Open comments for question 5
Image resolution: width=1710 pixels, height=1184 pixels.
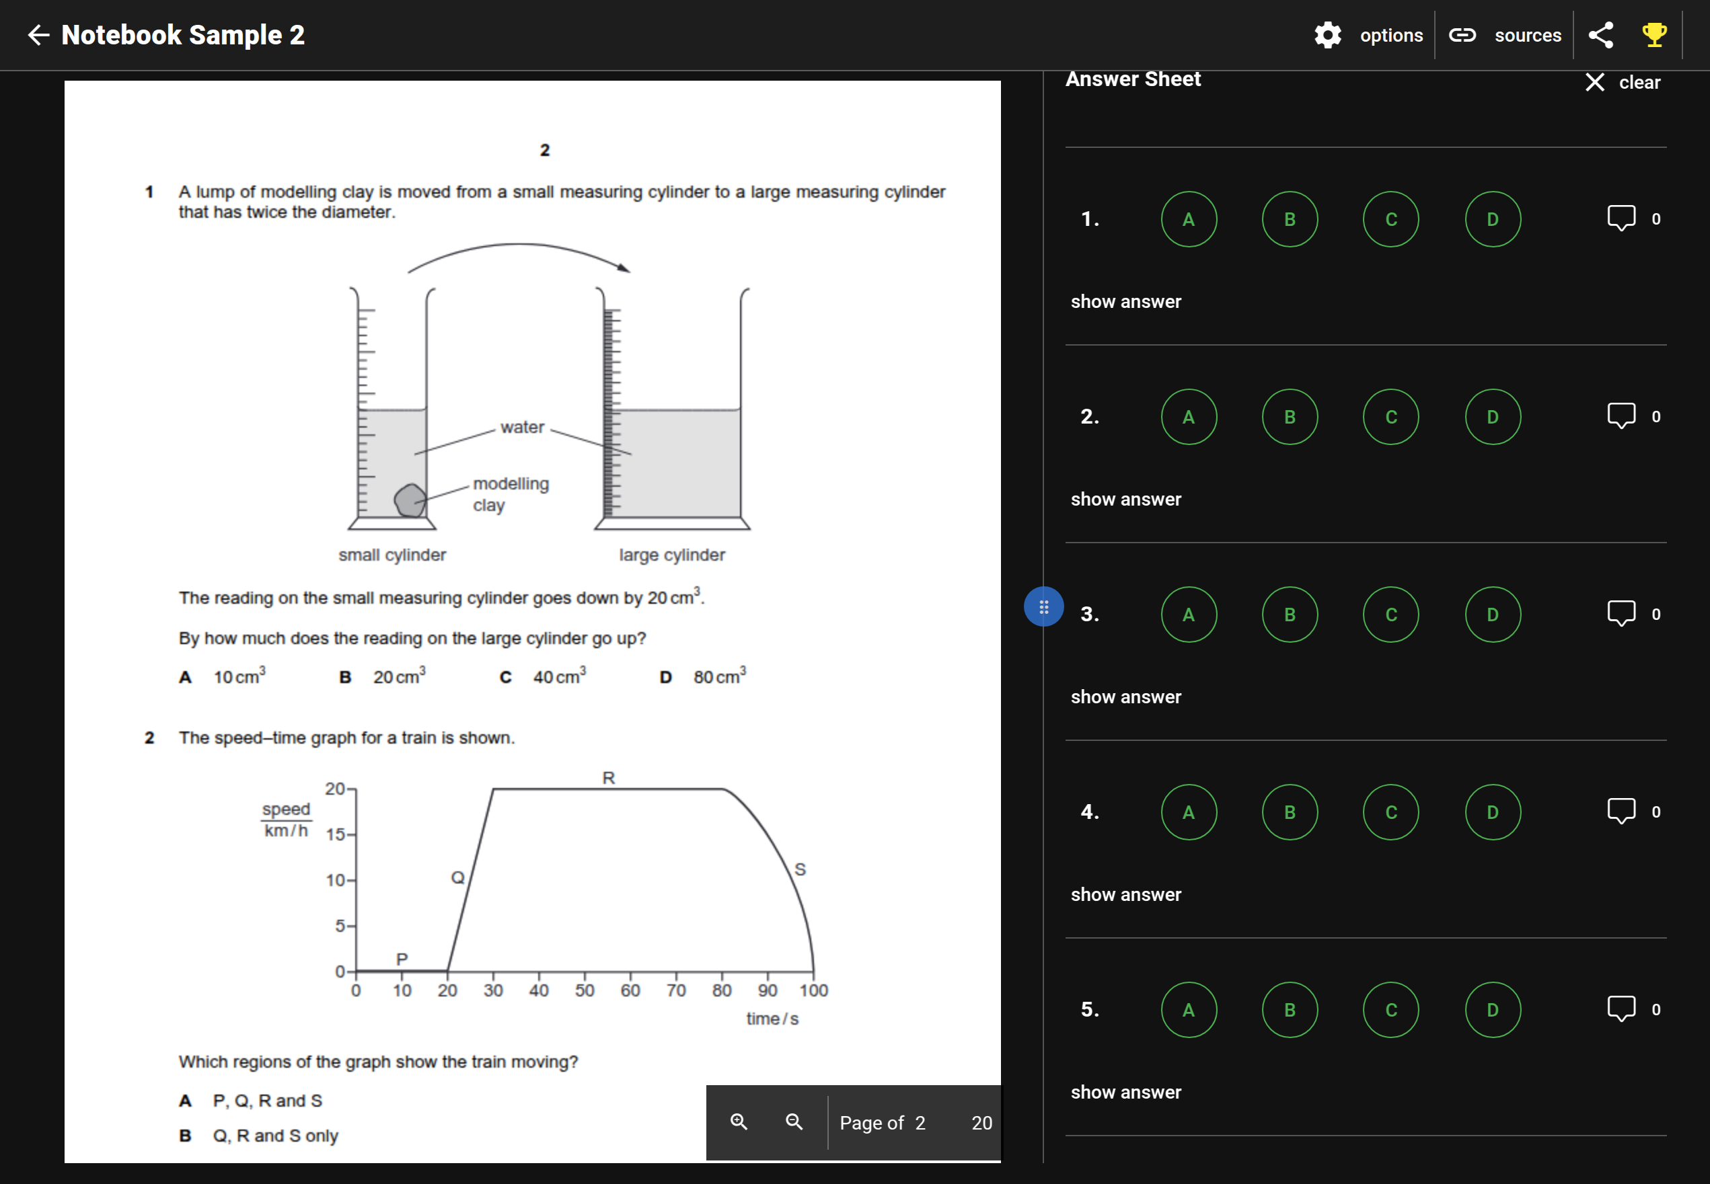pos(1621,1009)
